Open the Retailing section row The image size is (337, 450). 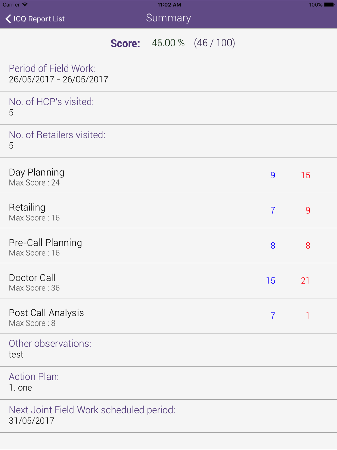168,210
